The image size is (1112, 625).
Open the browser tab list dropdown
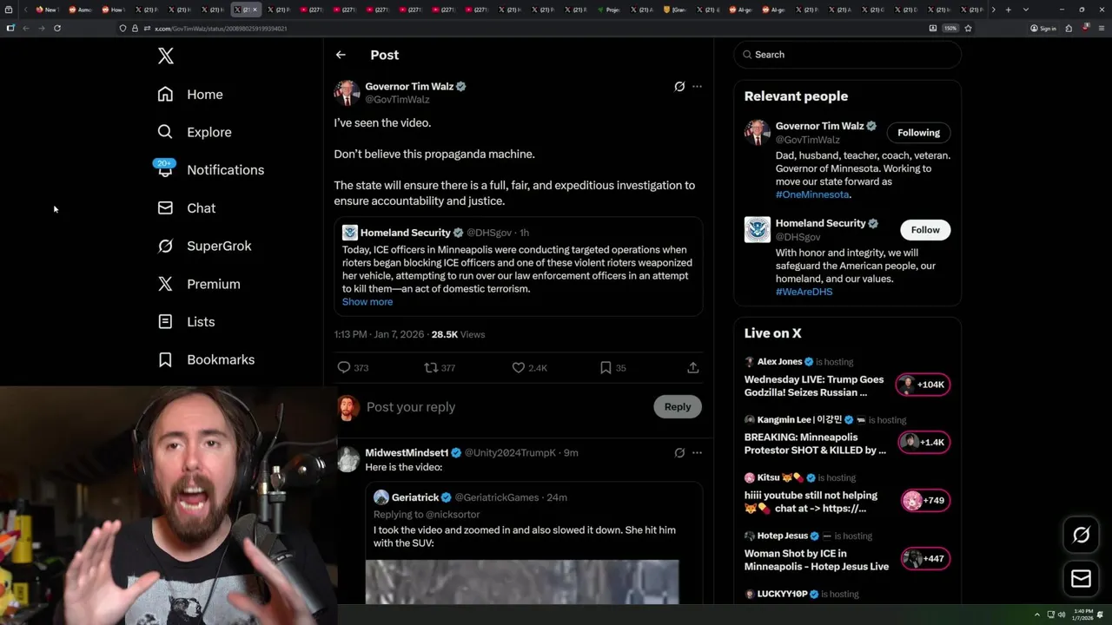pos(1026,10)
